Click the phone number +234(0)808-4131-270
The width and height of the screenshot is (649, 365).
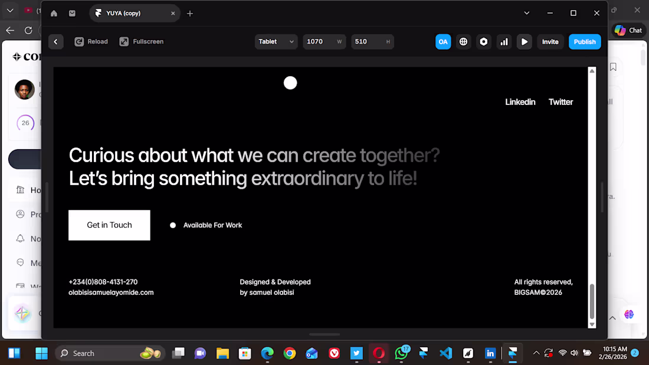pyautogui.click(x=103, y=282)
